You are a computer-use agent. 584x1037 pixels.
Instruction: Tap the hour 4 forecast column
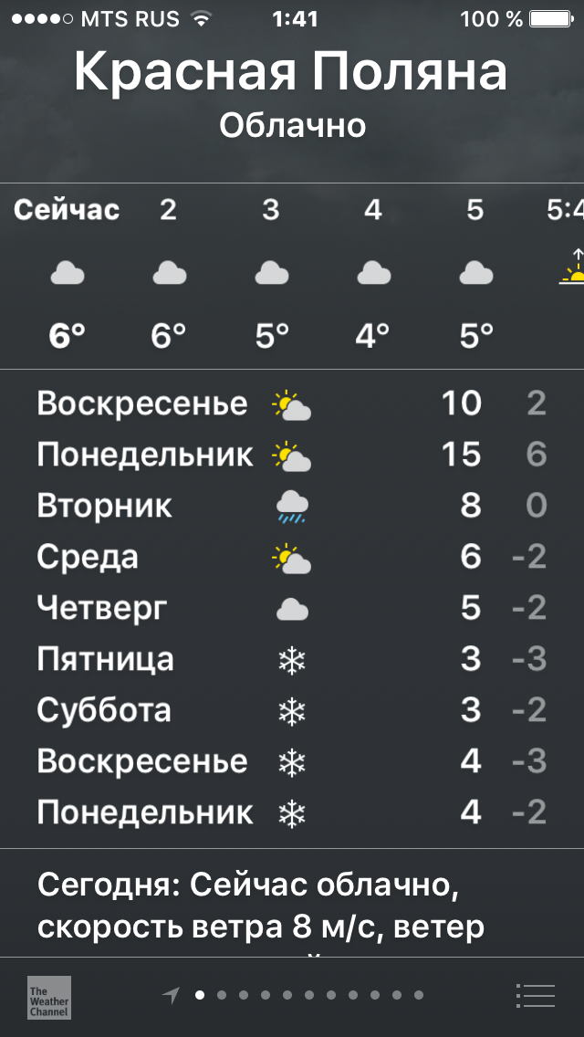[372, 272]
